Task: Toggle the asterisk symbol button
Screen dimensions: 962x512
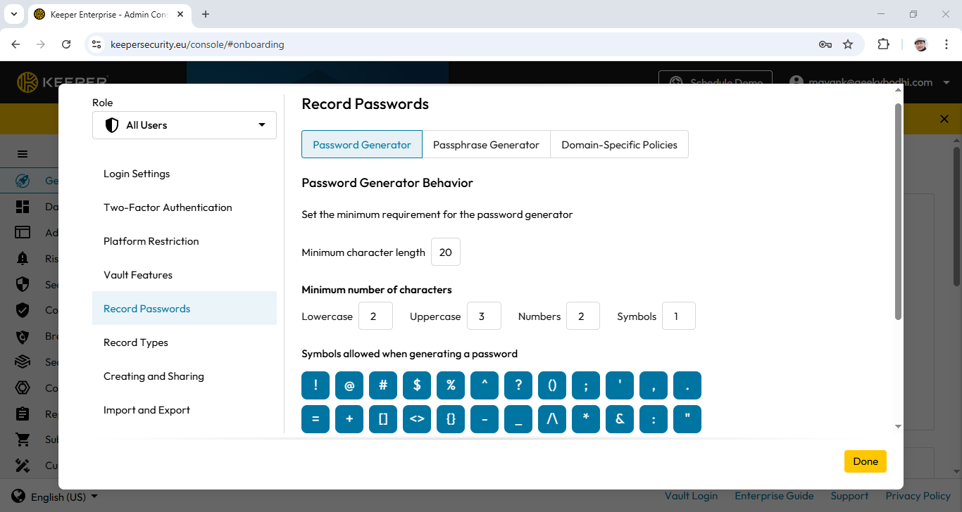Action: pos(586,419)
